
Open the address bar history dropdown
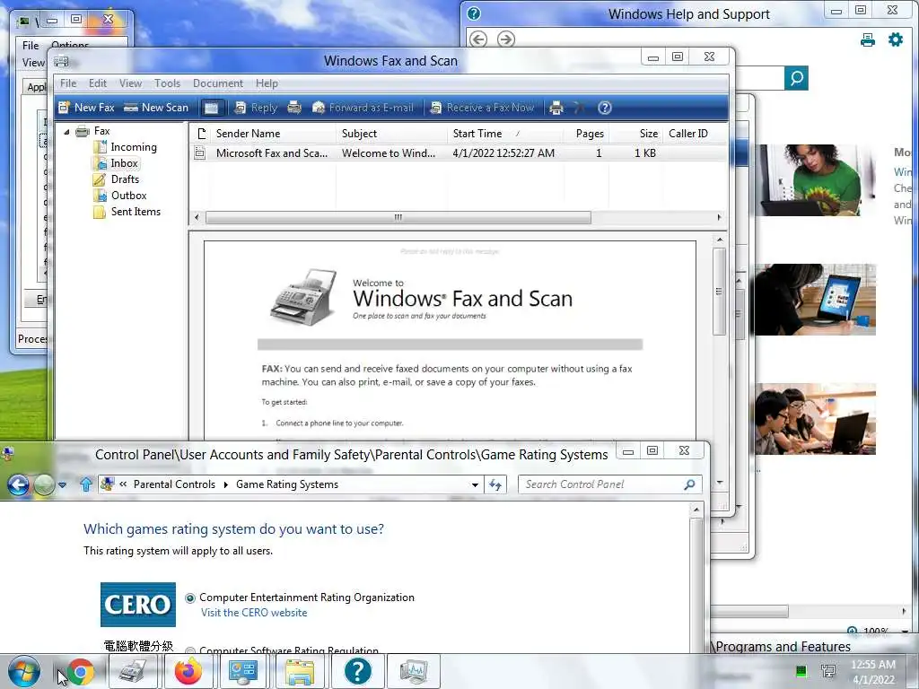(x=475, y=484)
